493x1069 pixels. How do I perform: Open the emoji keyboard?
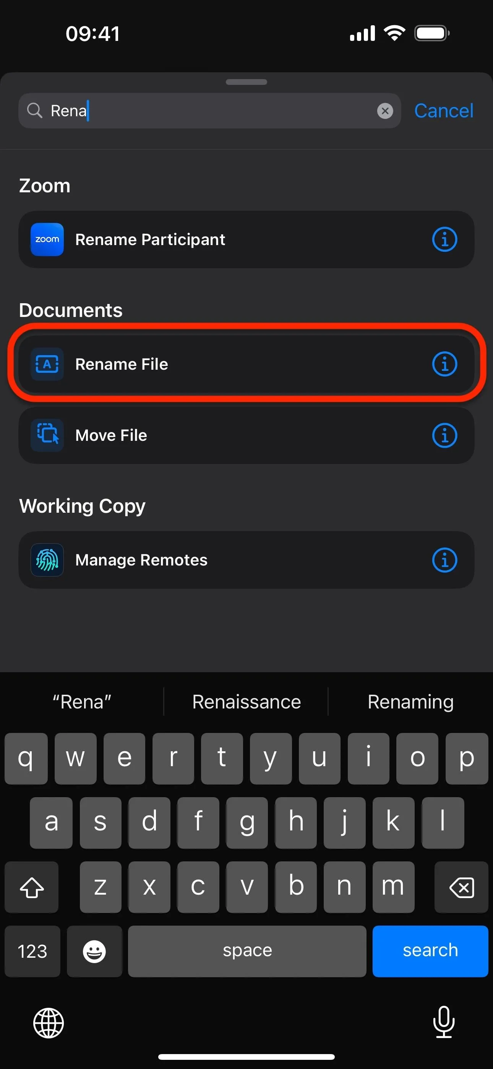tap(95, 951)
